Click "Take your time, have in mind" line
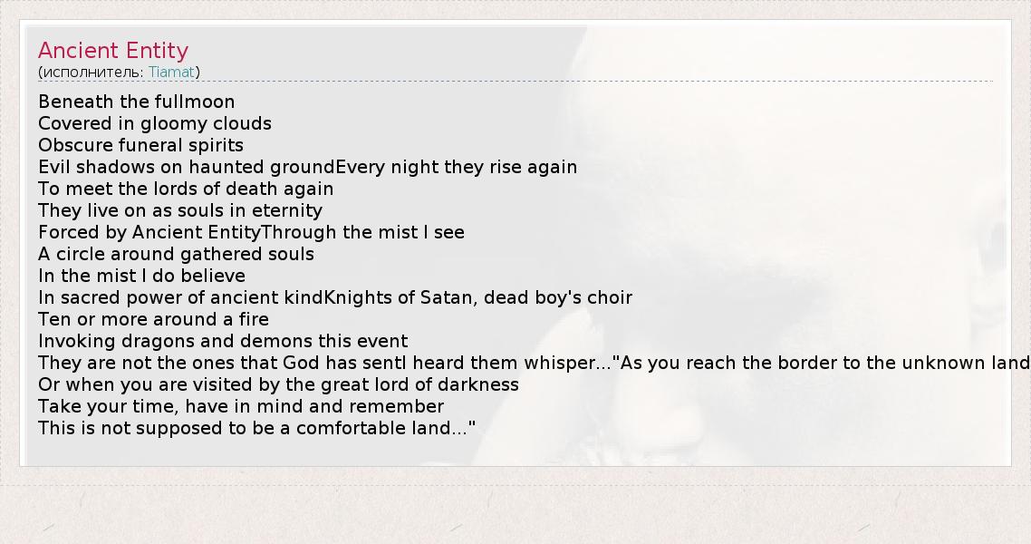1031x544 pixels. (241, 406)
